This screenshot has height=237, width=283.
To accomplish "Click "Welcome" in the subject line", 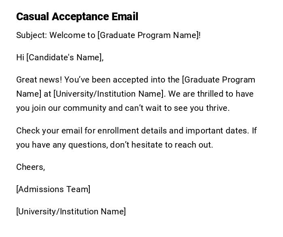I will (67, 35).
